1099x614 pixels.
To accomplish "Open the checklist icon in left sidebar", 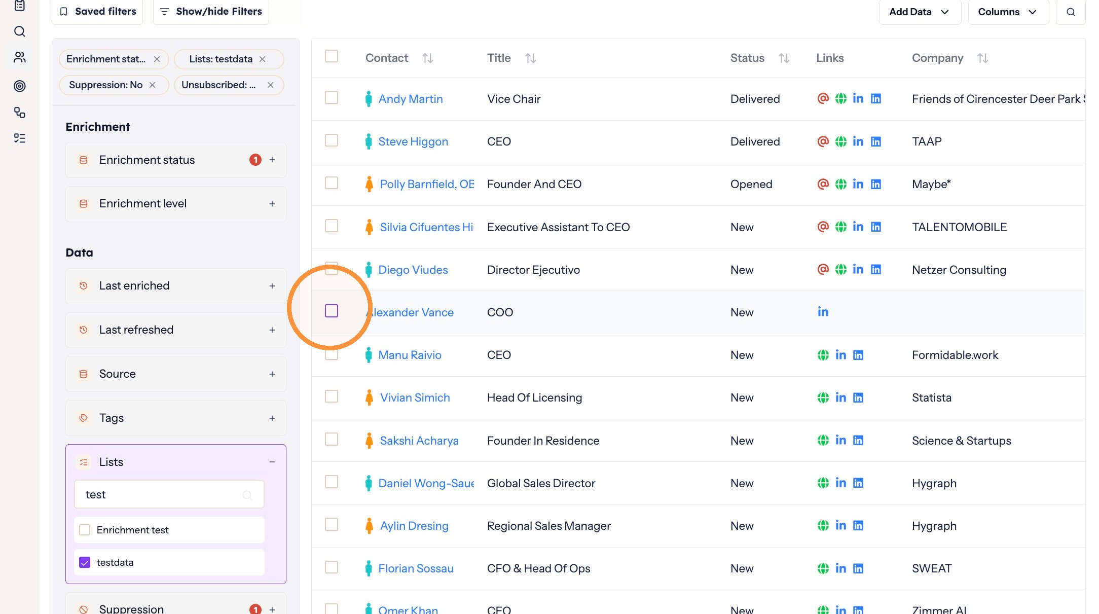I will [x=20, y=138].
